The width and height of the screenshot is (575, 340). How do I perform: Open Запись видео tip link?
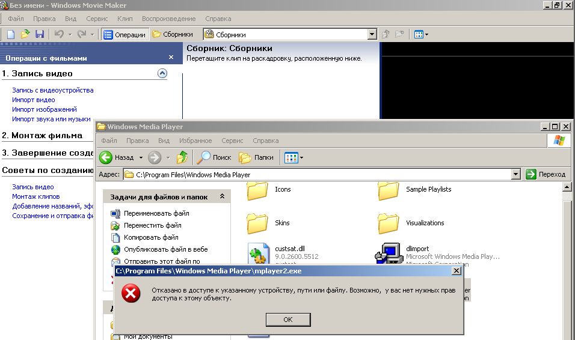tap(33, 187)
